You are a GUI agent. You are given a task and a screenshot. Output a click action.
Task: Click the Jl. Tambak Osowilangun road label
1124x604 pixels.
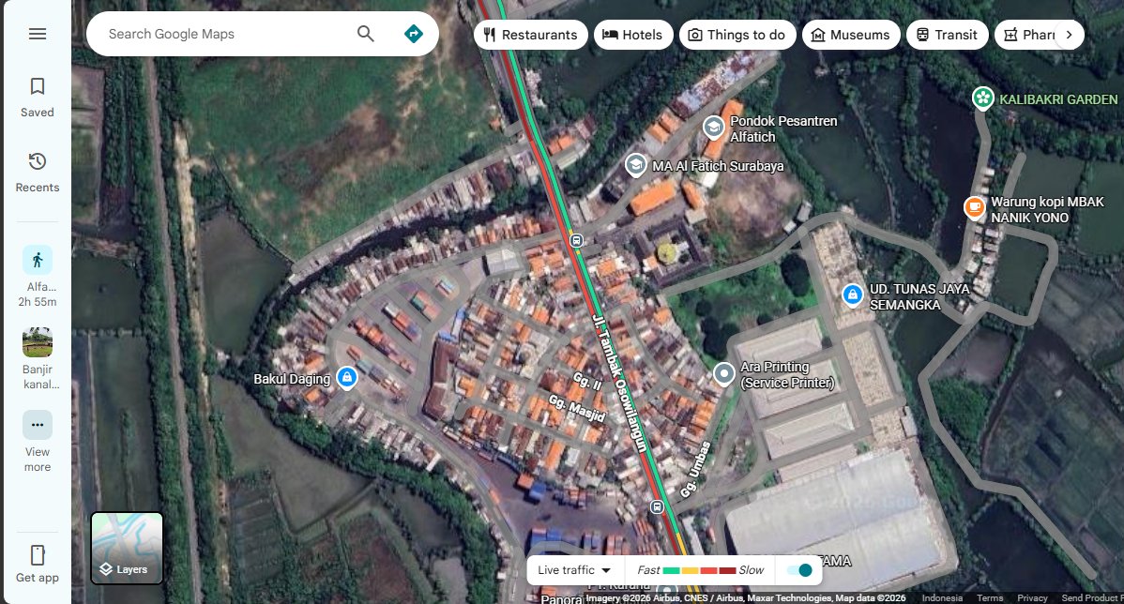(620, 384)
